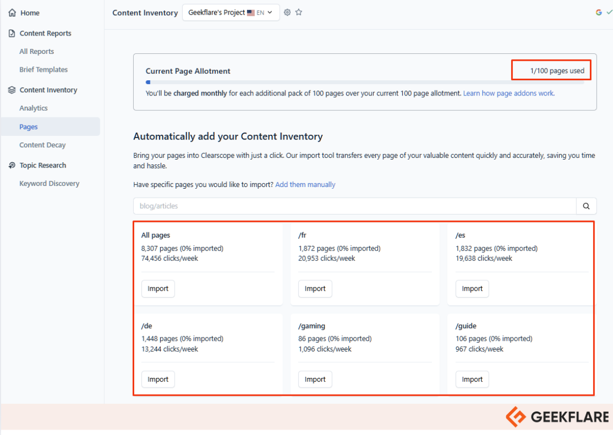Click the search magnifier icon
This screenshot has height=435, width=613.
point(586,206)
